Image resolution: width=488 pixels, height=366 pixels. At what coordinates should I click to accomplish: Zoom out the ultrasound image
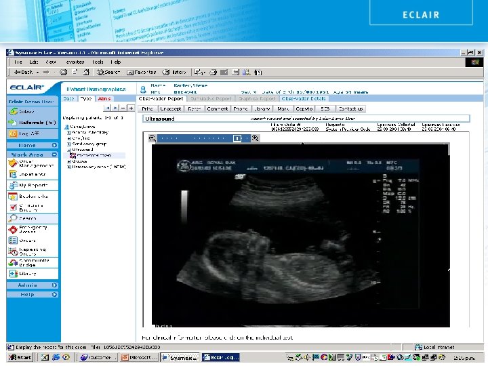click(152, 138)
